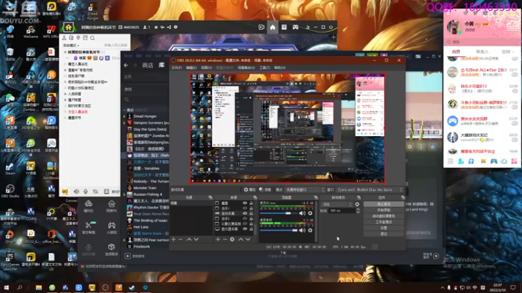The image size is (522, 293).
Task: Toggle lock of 游戏采集 source
Action: click(251, 214)
